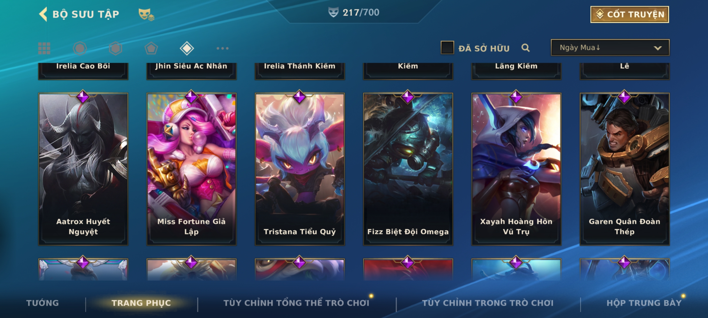The height and width of the screenshot is (318, 708).
Task: Select the hexagon rarity filter icon
Action: 115,48
